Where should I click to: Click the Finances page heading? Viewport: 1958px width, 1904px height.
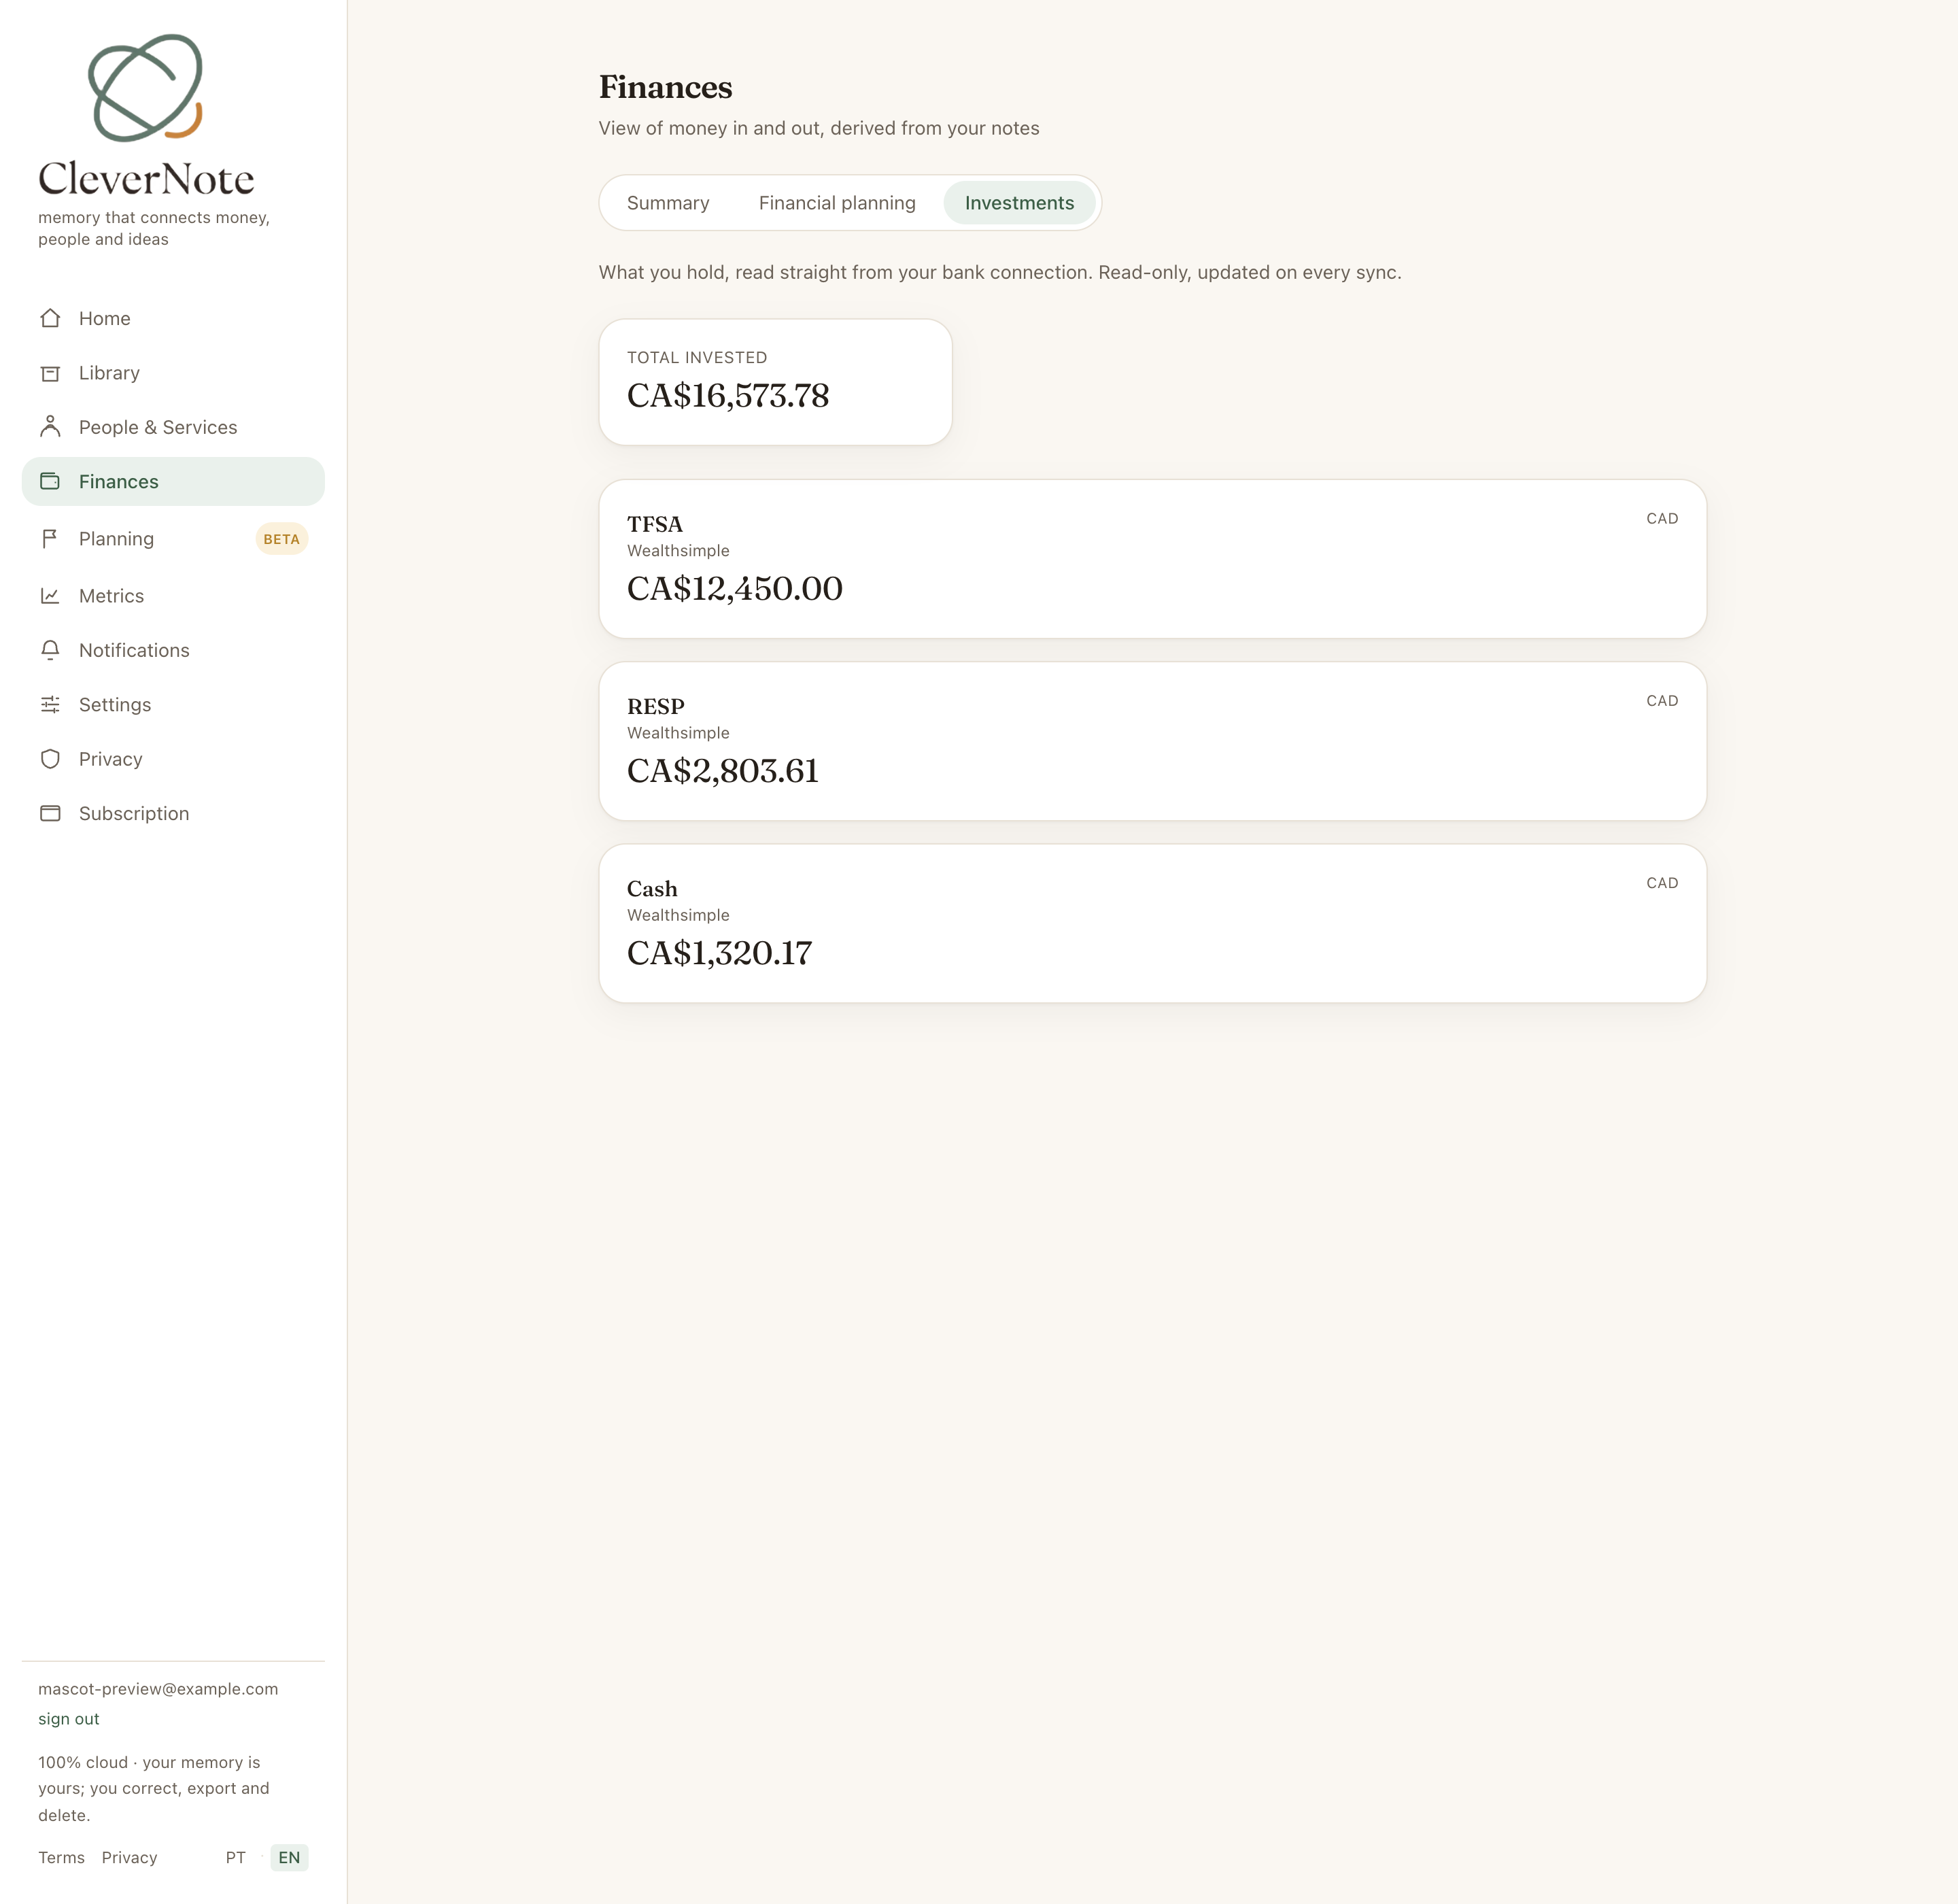click(665, 87)
